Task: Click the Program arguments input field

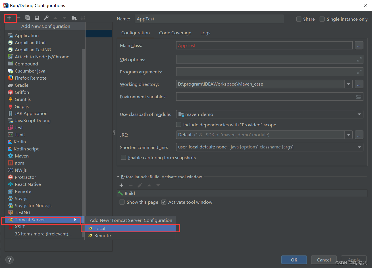Action: pyautogui.click(x=270, y=72)
